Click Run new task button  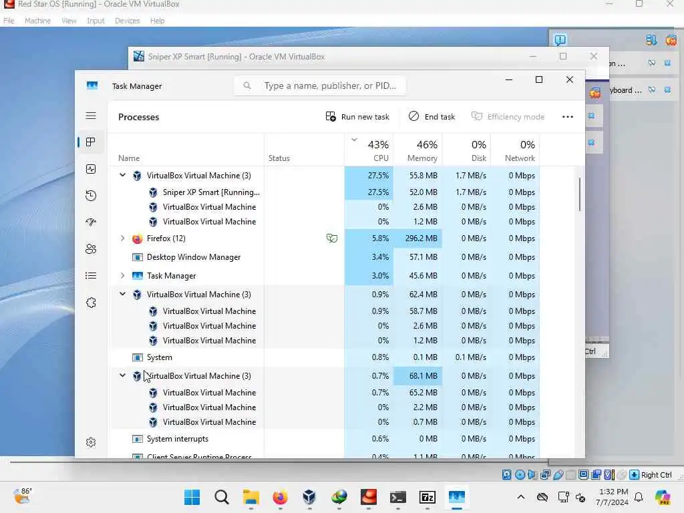click(357, 116)
